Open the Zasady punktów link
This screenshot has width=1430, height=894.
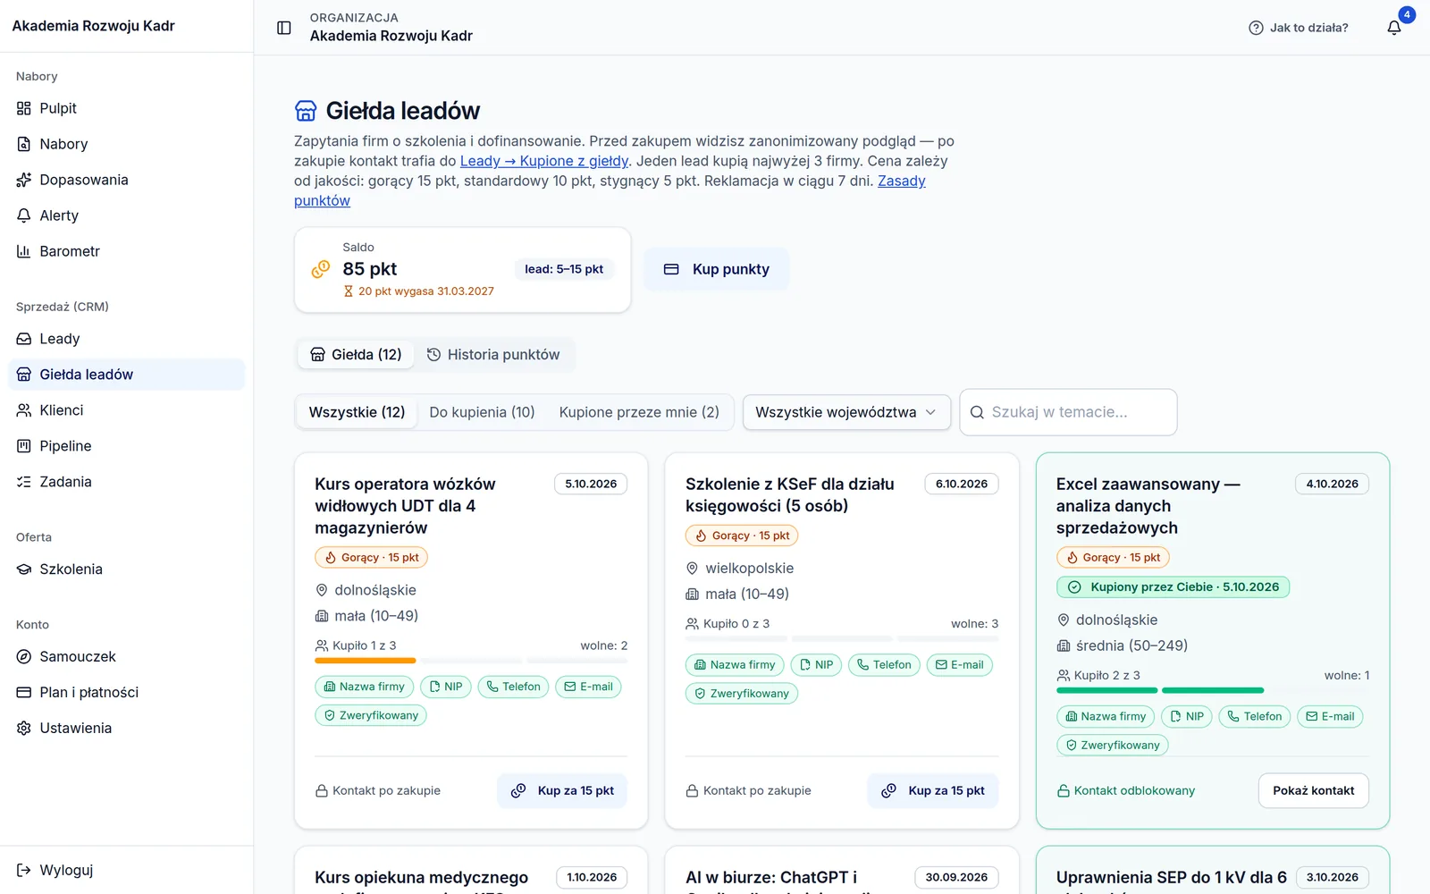click(610, 190)
